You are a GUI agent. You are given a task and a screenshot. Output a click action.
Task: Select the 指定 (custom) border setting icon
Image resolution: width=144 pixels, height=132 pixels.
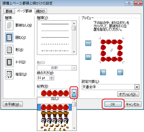(x=9, y=74)
